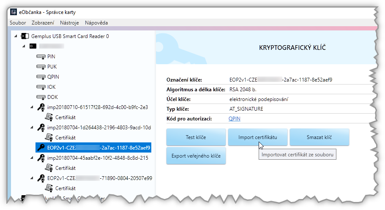This screenshot has height=210, width=385.
Task: Open the Soubor menu
Action: click(18, 23)
